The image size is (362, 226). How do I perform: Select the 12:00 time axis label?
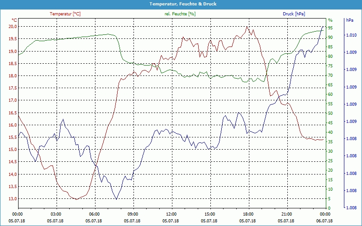click(x=171, y=214)
